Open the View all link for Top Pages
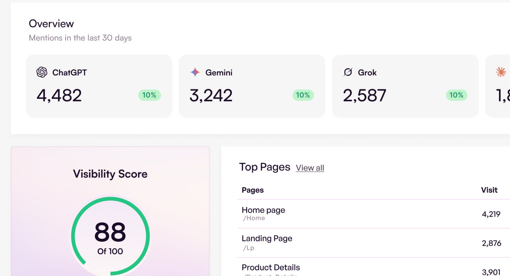 click(310, 168)
